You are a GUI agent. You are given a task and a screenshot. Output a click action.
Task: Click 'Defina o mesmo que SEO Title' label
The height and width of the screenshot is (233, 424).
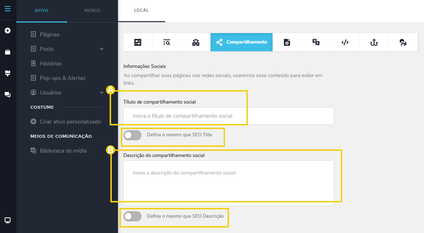click(x=180, y=135)
